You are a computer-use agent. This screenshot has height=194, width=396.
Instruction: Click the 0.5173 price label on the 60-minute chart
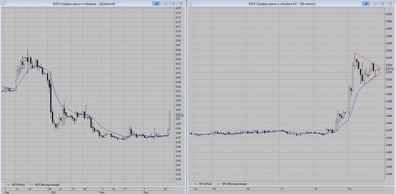click(x=389, y=69)
